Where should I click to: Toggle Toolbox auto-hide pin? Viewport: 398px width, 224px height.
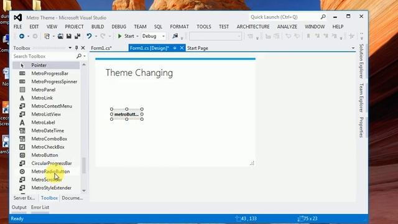(76, 48)
